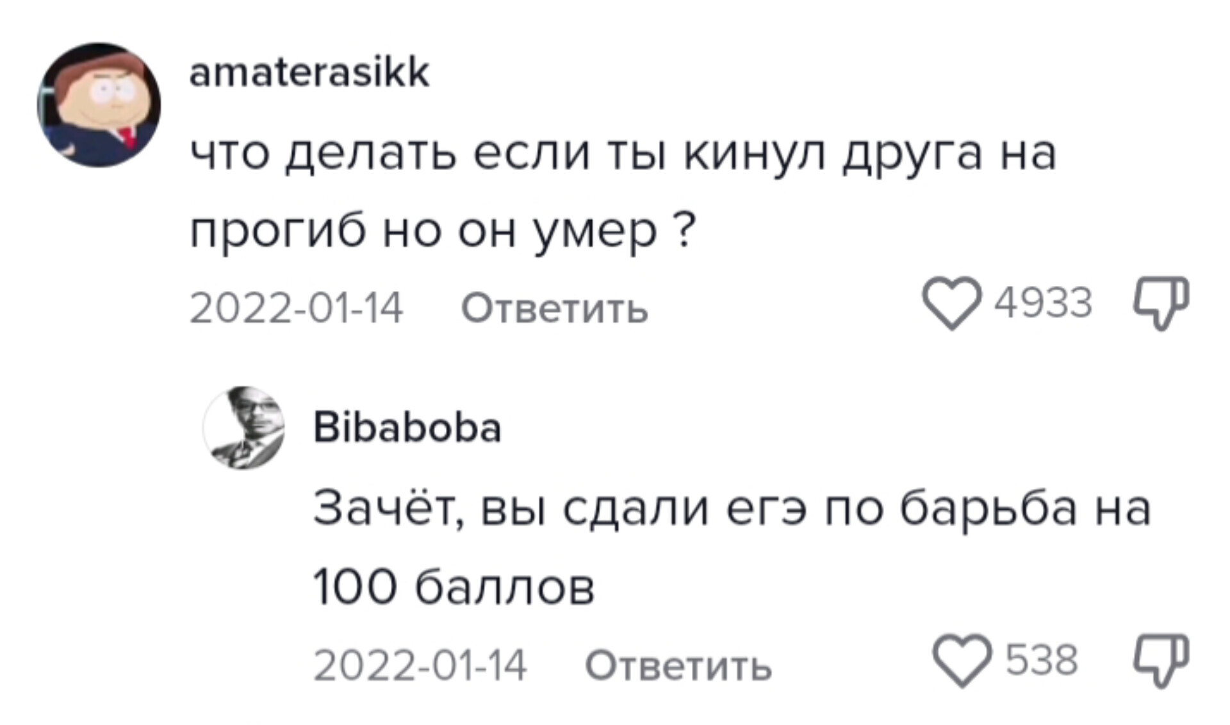The height and width of the screenshot is (725, 1230).
Task: Dislike the amaterasikk comment
Action: [1161, 303]
